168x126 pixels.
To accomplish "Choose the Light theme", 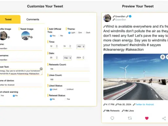I will coord(69,33).
